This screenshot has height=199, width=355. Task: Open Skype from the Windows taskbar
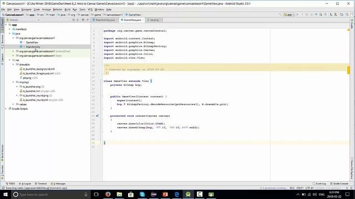[142, 194]
